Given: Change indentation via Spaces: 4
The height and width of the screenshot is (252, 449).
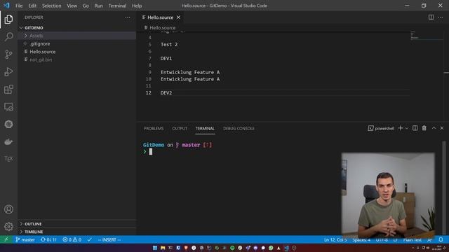Looking at the screenshot, I should (361, 239).
